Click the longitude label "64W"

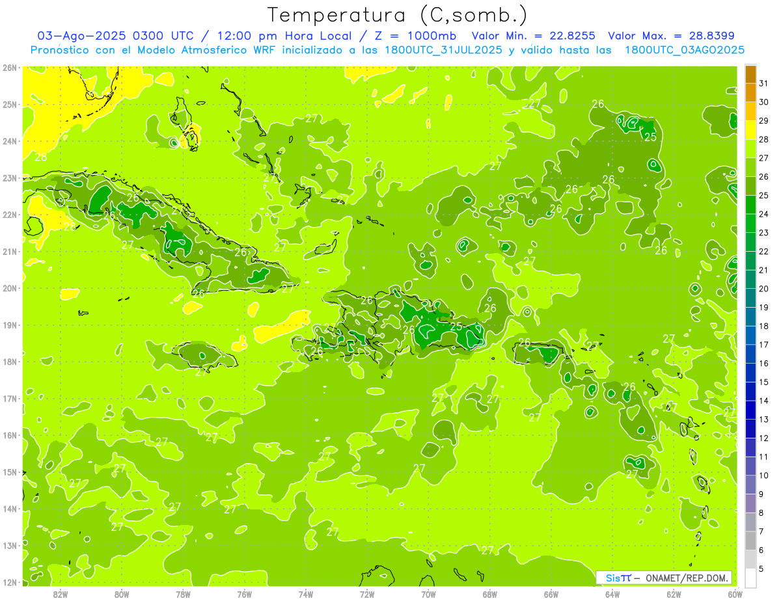(x=612, y=594)
